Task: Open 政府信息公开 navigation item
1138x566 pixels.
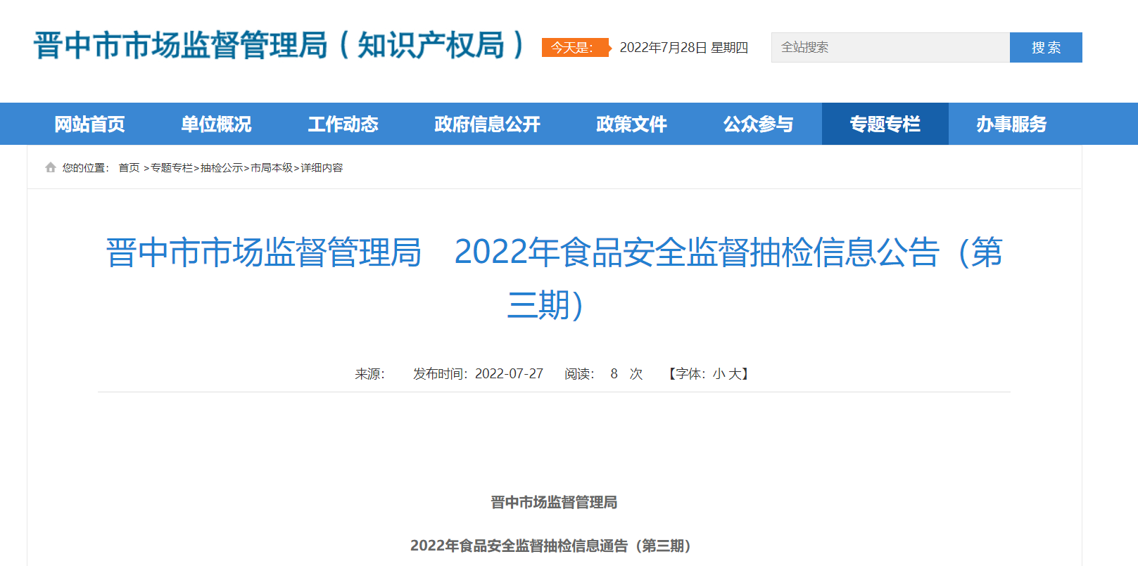Action: click(488, 124)
